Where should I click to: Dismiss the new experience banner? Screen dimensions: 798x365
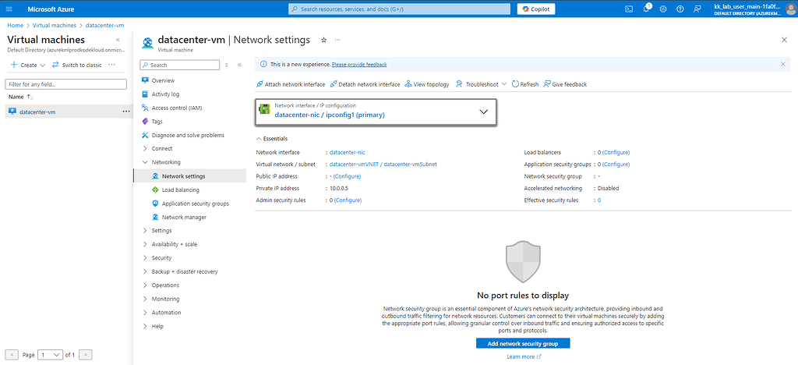(x=783, y=64)
